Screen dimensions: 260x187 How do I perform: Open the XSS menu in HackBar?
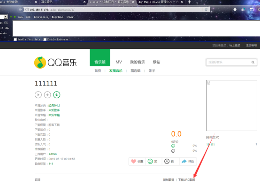[x=28, y=17]
